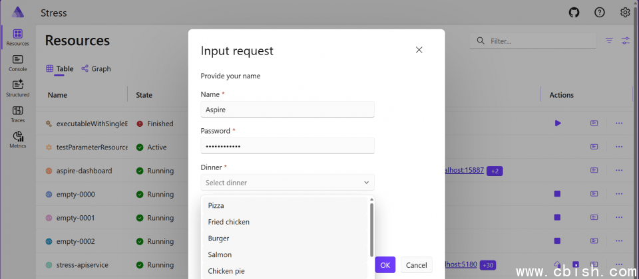Switch to the Graph view tab

click(x=96, y=68)
